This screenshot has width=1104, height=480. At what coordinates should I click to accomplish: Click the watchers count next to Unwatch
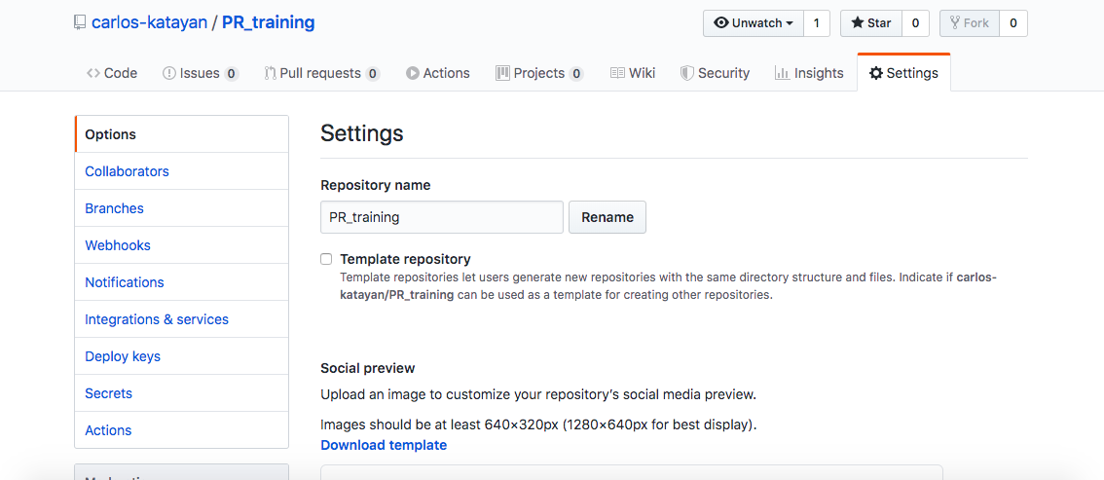(817, 23)
